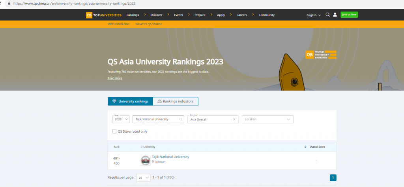This screenshot has height=187, width=404.
Task: Switch to Rankings indicators tab
Action: point(176,101)
